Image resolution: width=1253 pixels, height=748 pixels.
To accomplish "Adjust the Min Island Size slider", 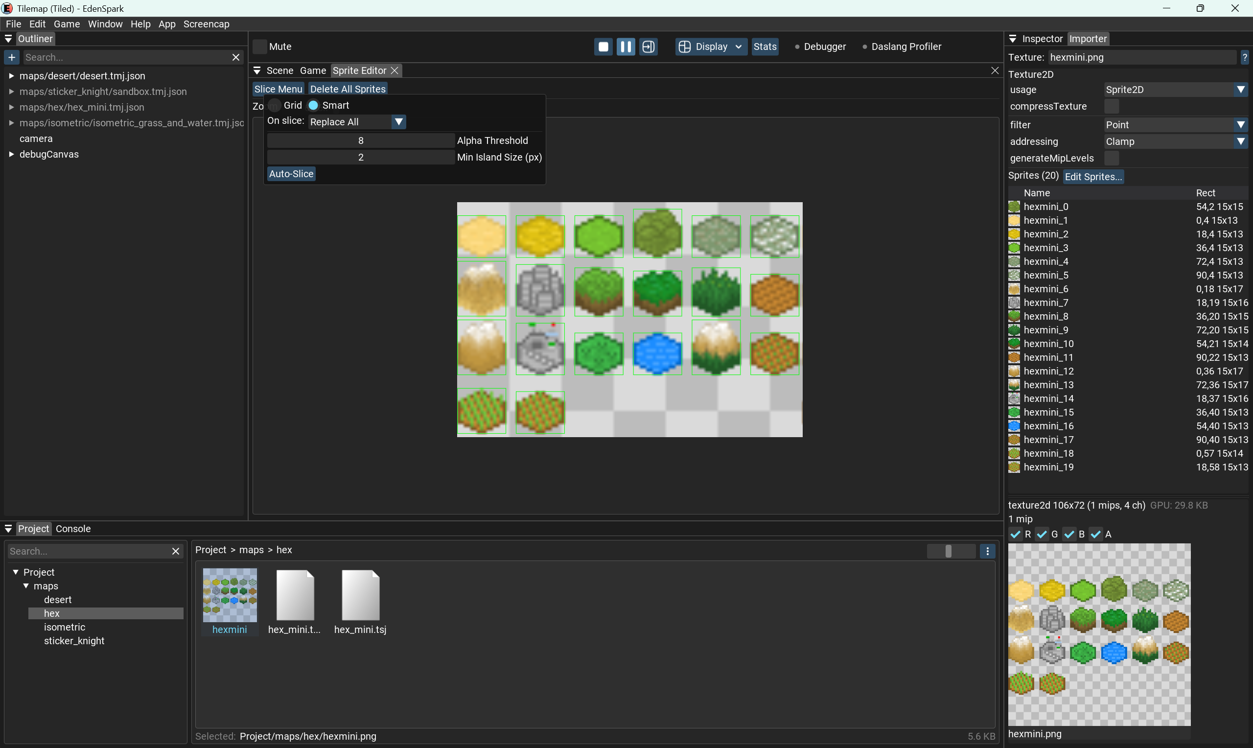I will [361, 157].
